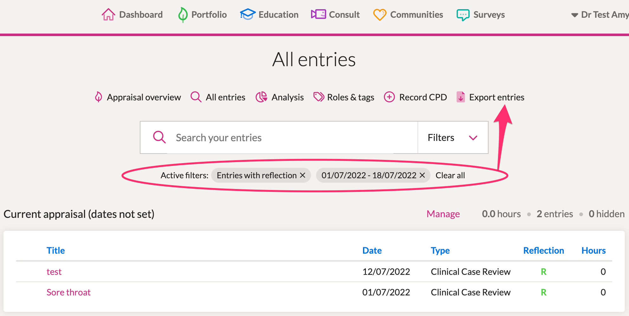Click the Appraisal overview leaf icon
Image resolution: width=629 pixels, height=316 pixels.
point(99,97)
